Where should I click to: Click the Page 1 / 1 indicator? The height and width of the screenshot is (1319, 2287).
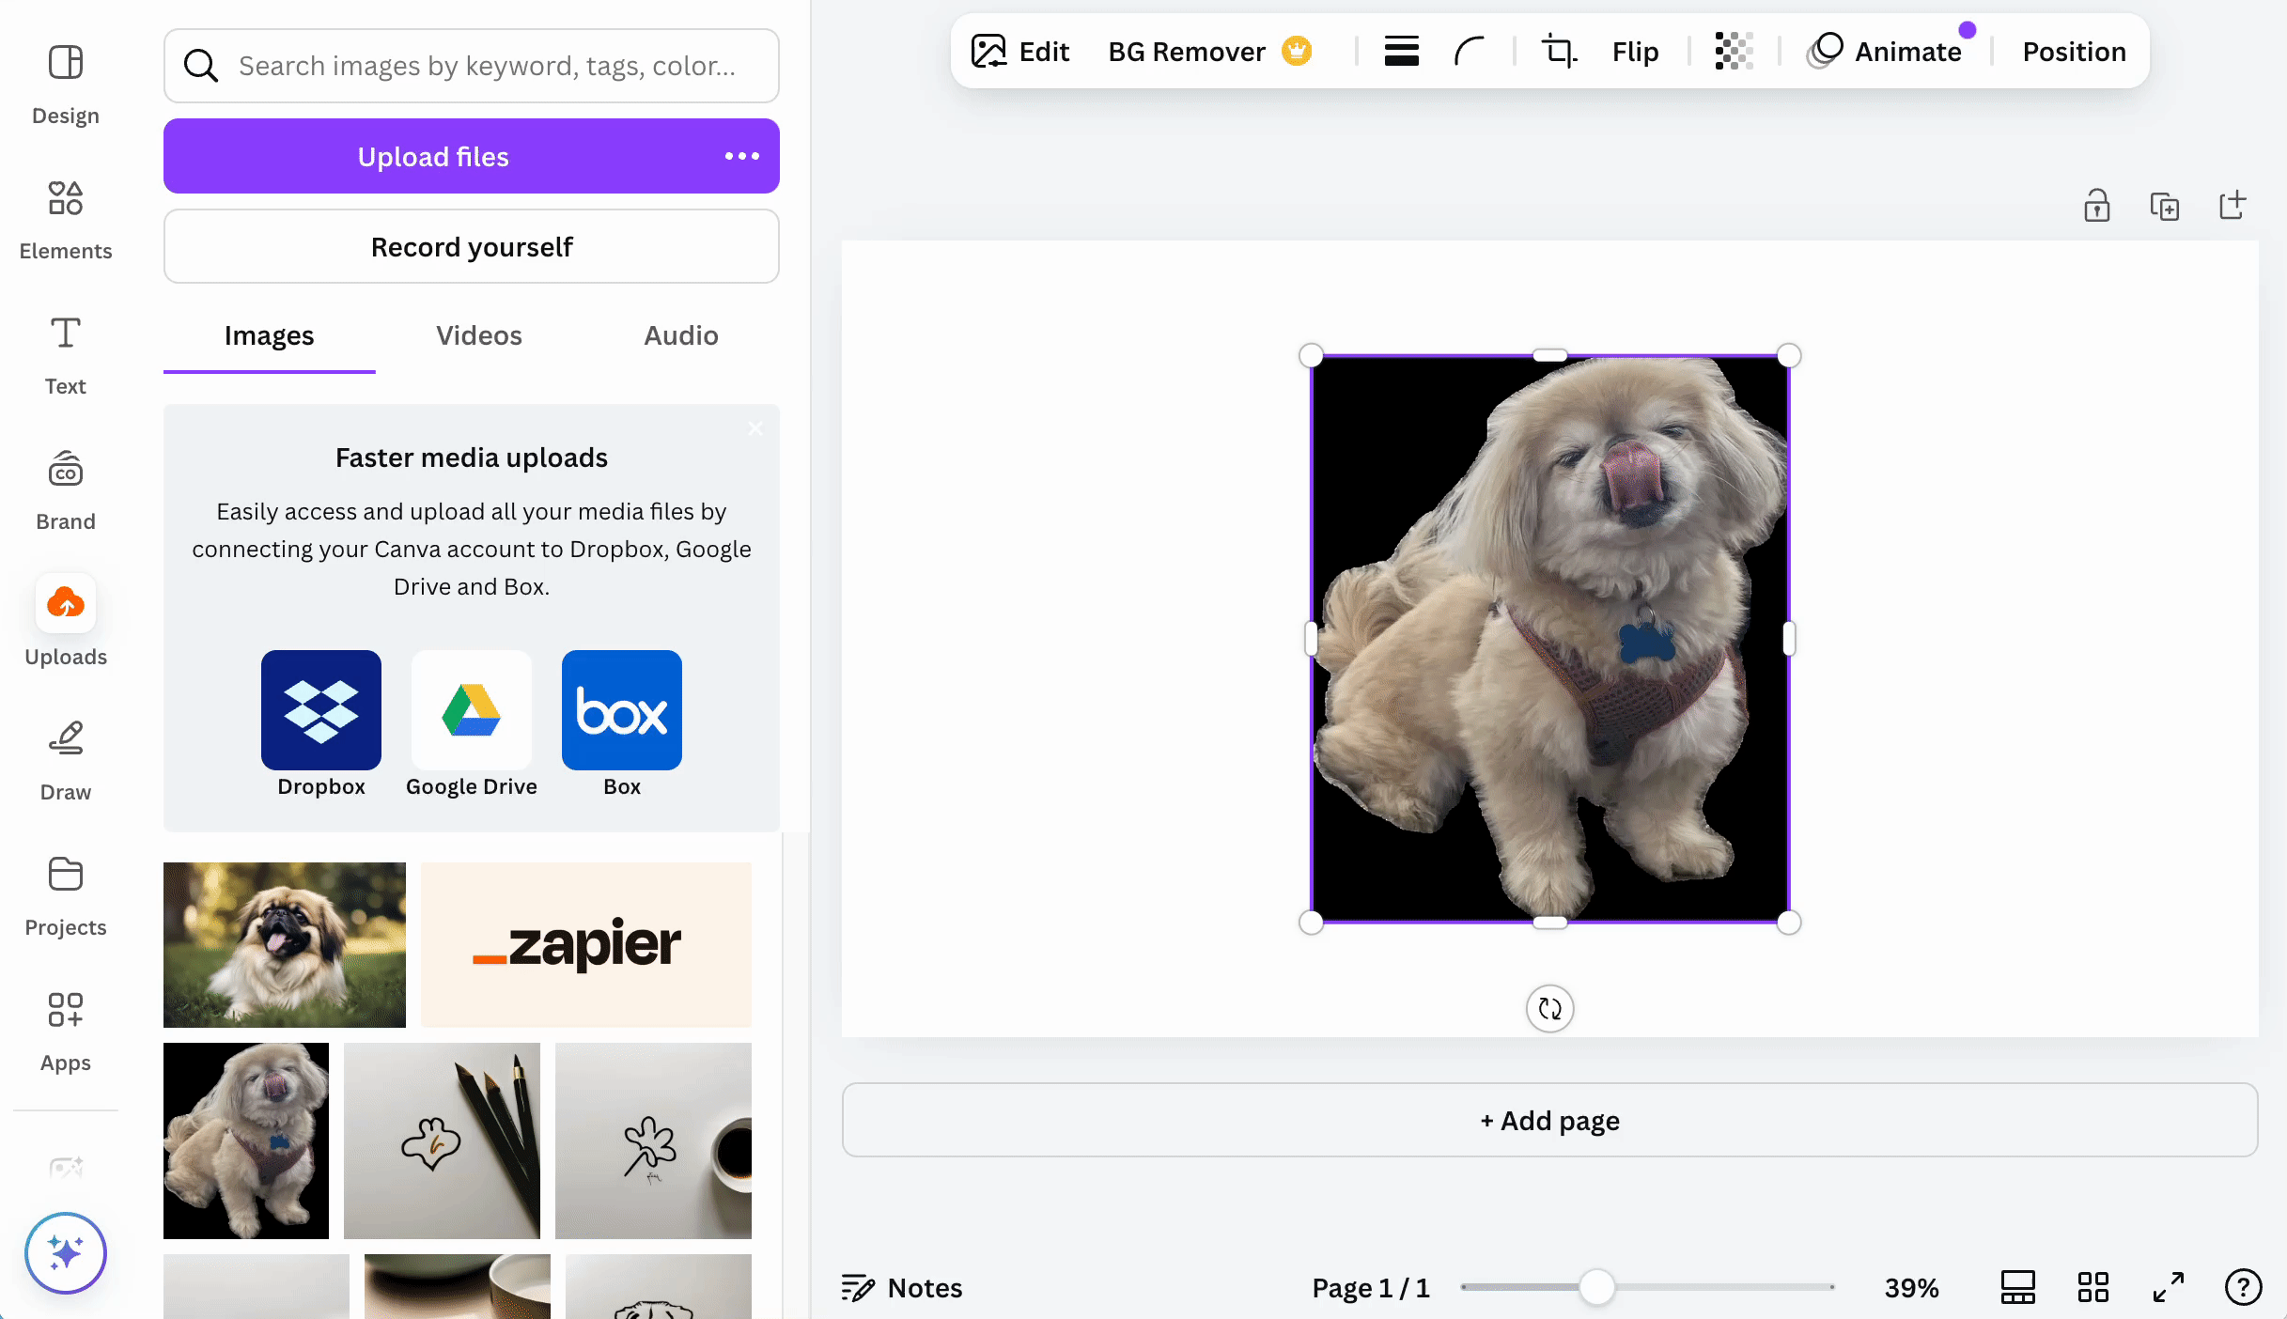point(1370,1287)
